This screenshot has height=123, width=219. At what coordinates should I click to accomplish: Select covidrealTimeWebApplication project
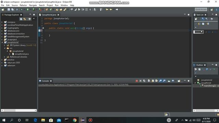[x=20, y=25]
